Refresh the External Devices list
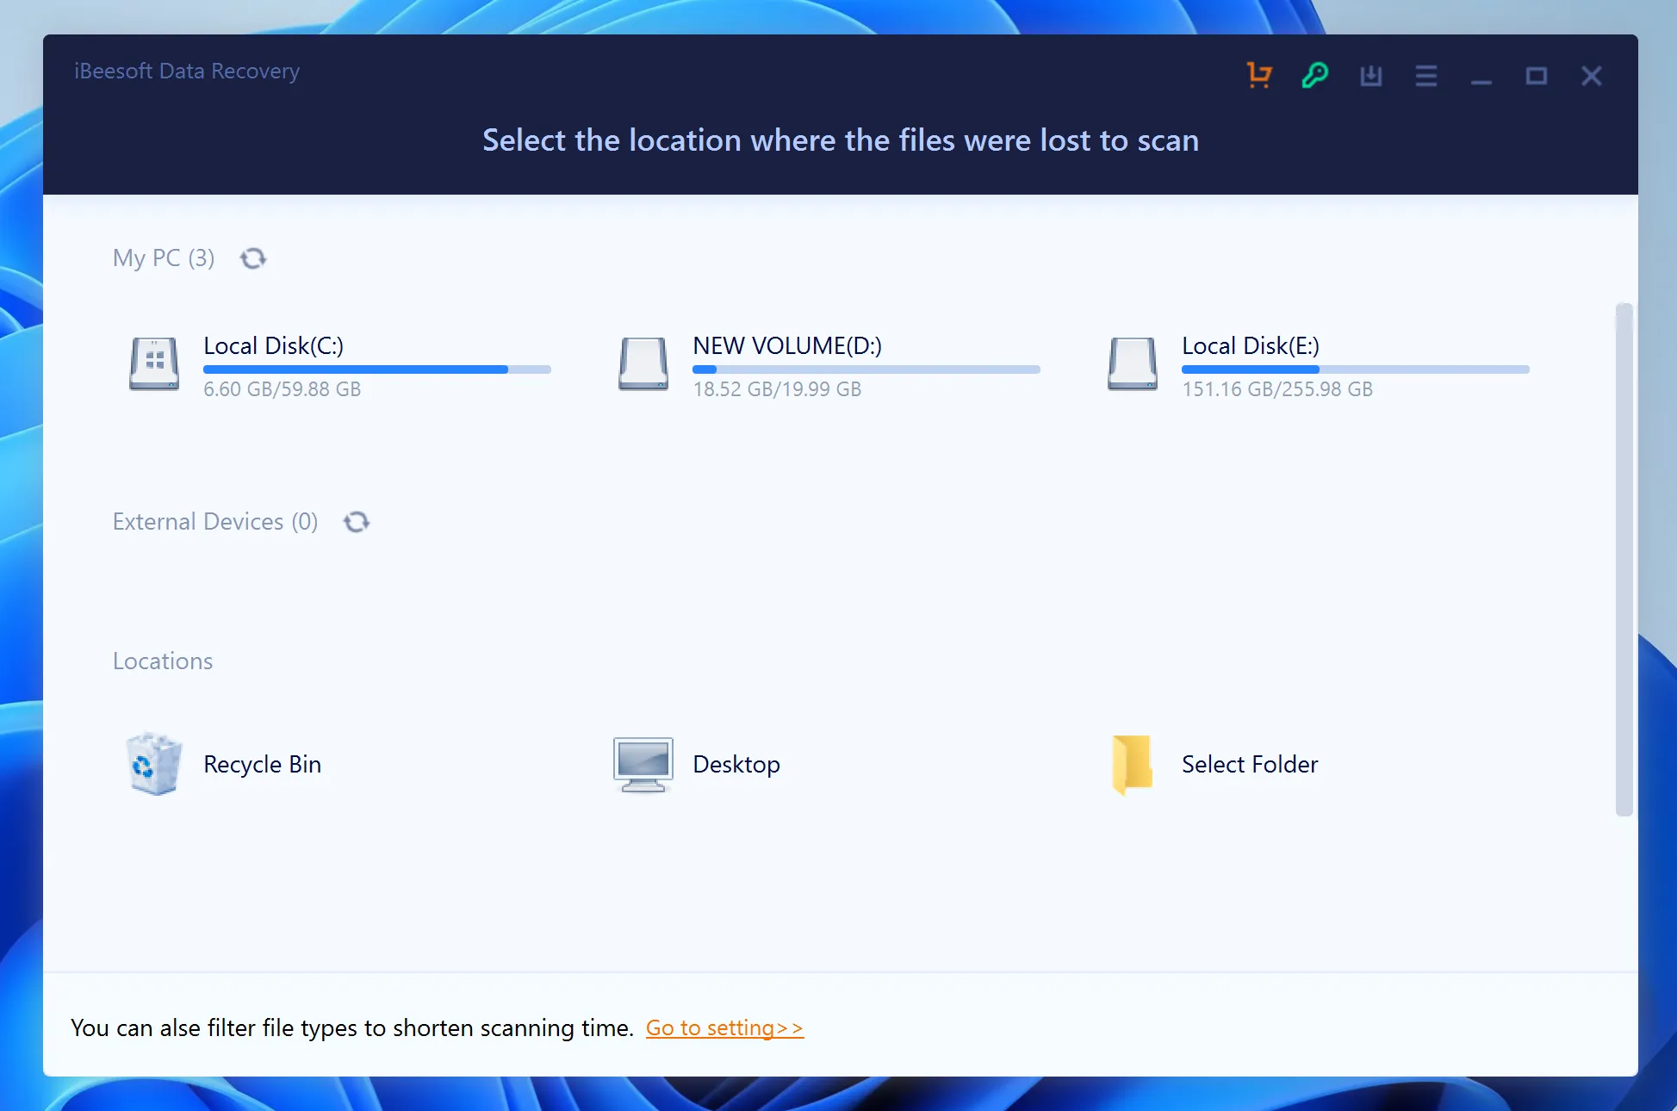 (357, 522)
